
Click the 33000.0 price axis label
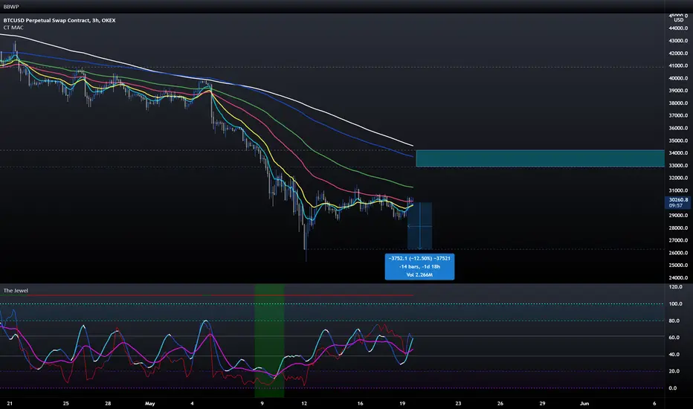pyautogui.click(x=678, y=165)
